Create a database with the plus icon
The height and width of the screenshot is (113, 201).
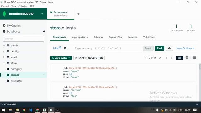[44, 31]
